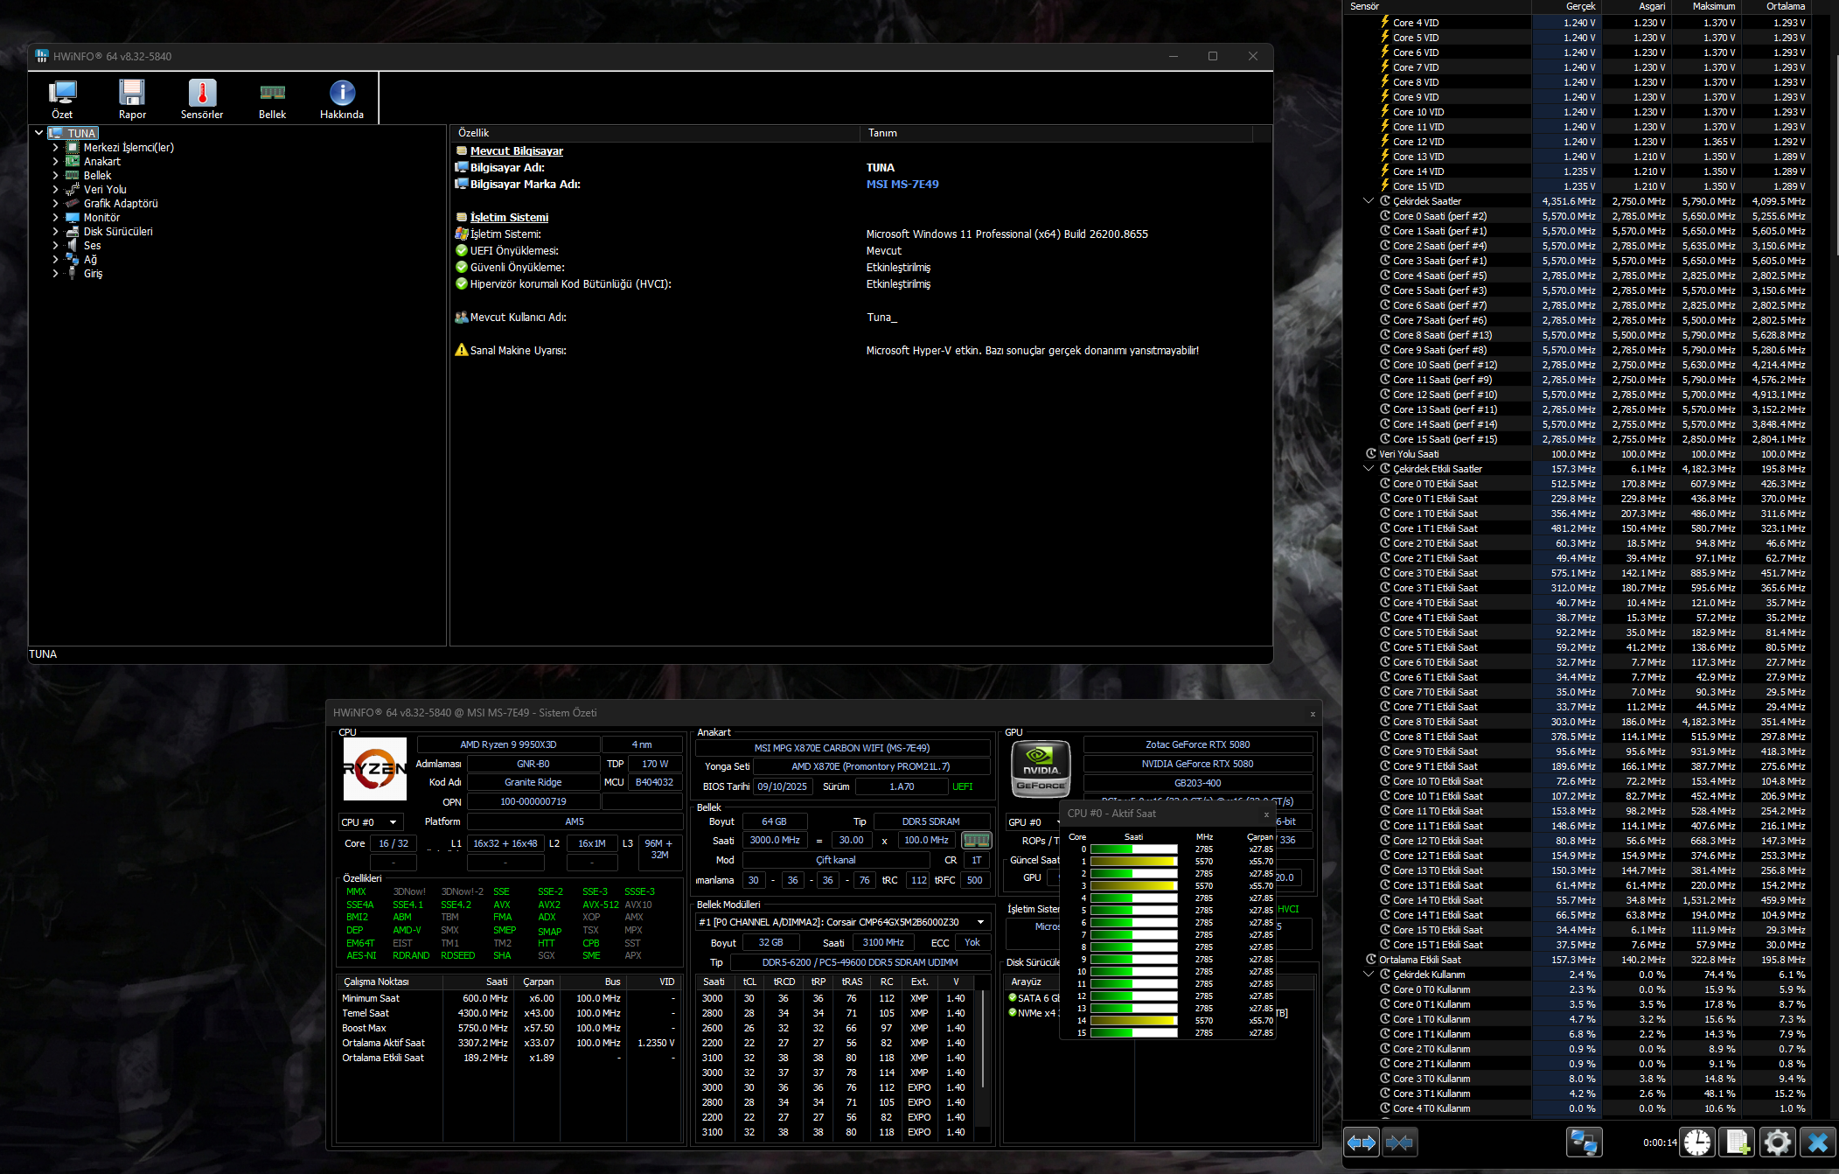
Task: Click the Tanım column header
Action: coord(1057,133)
